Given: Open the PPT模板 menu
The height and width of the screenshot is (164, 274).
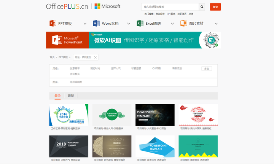Looking at the screenshot, I should tap(65, 24).
